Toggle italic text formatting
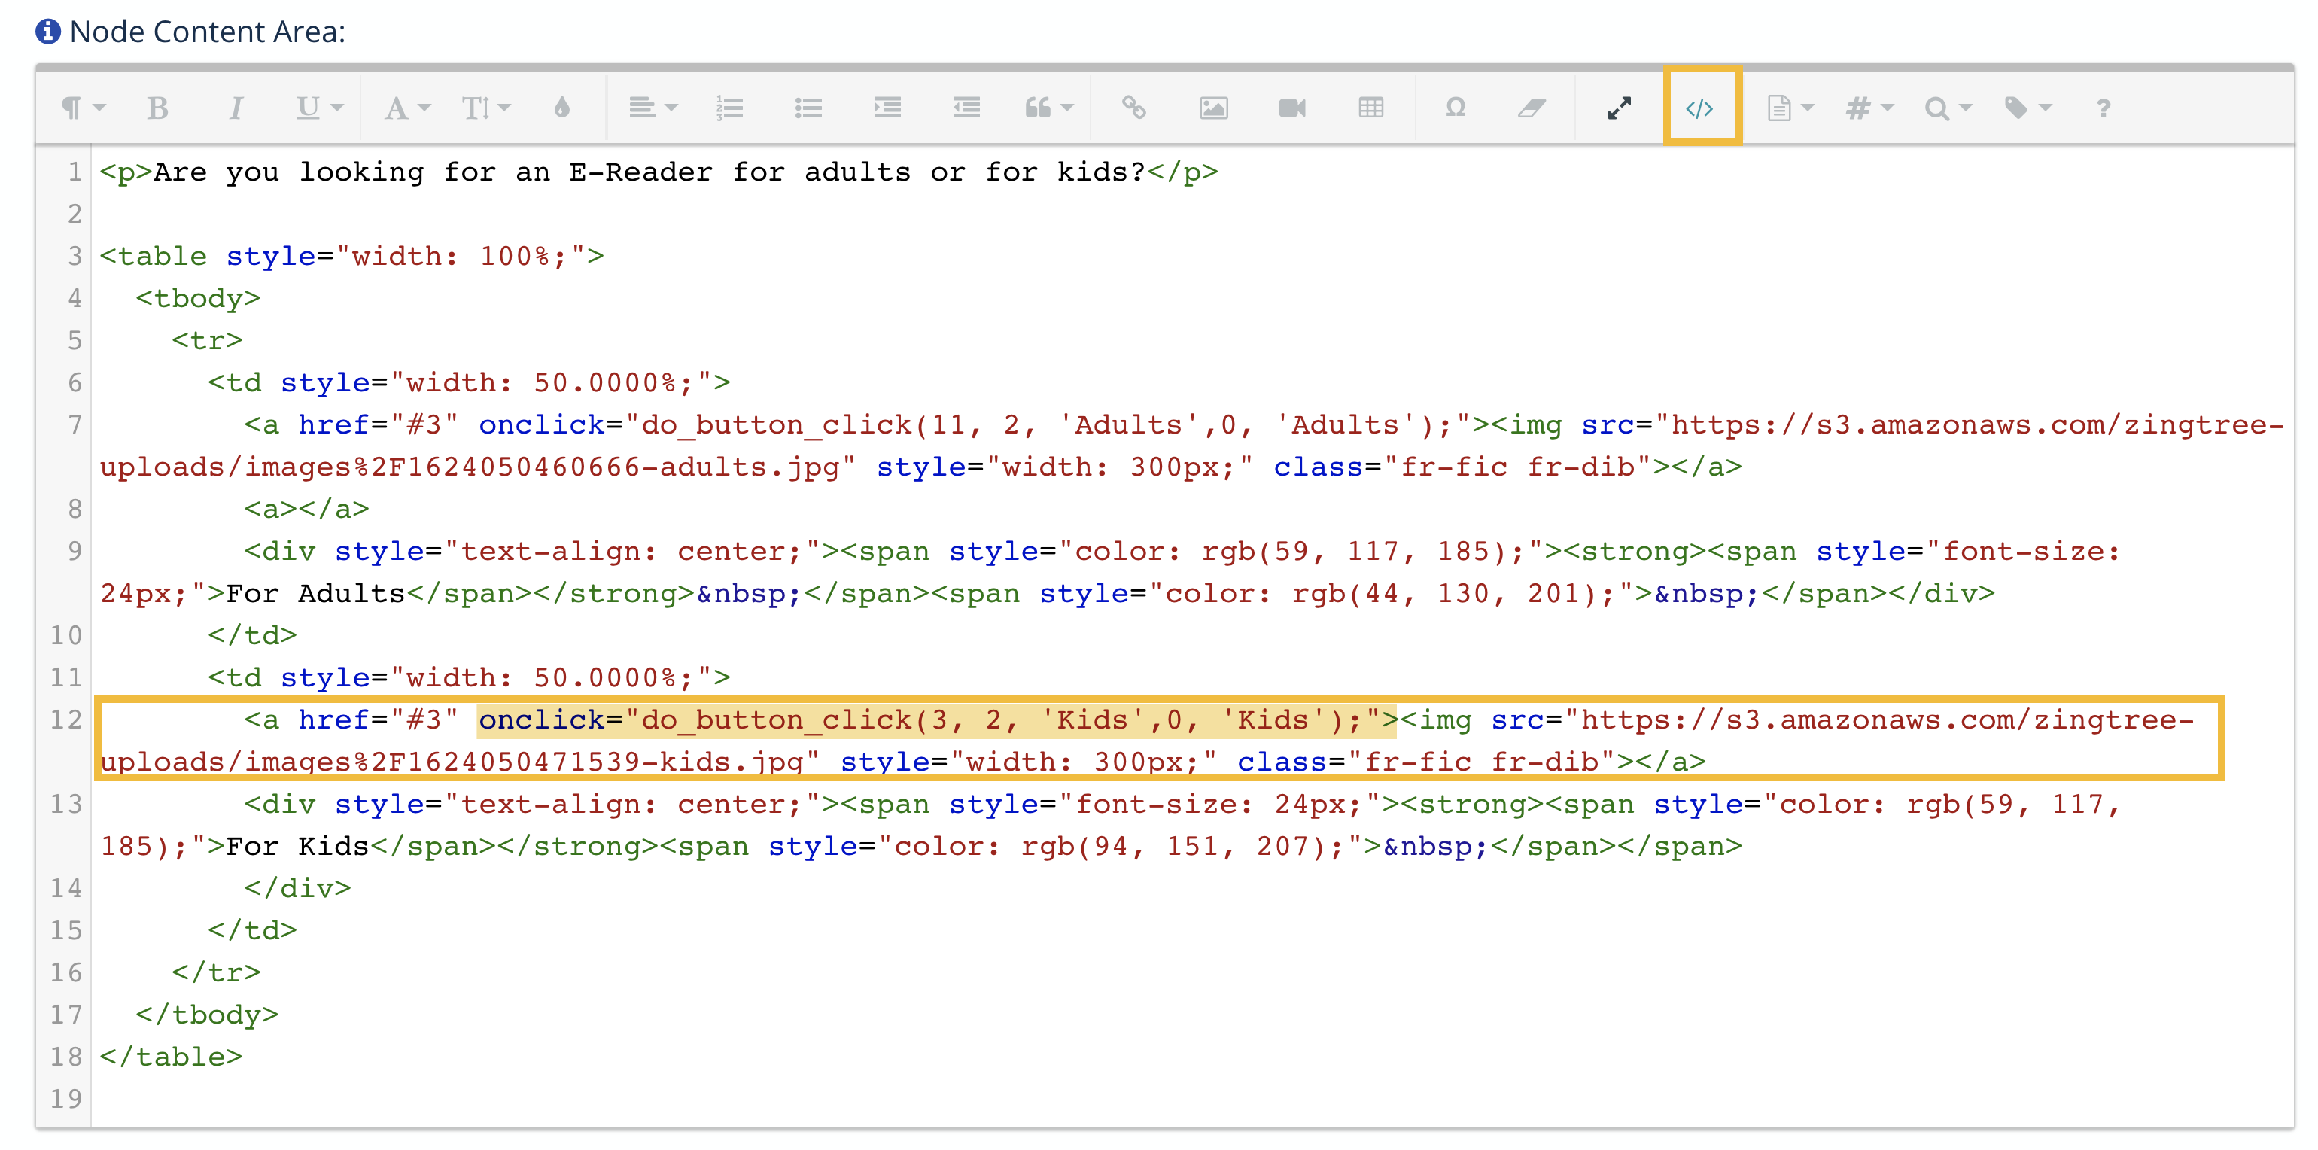The height and width of the screenshot is (1150, 2318). point(236,108)
